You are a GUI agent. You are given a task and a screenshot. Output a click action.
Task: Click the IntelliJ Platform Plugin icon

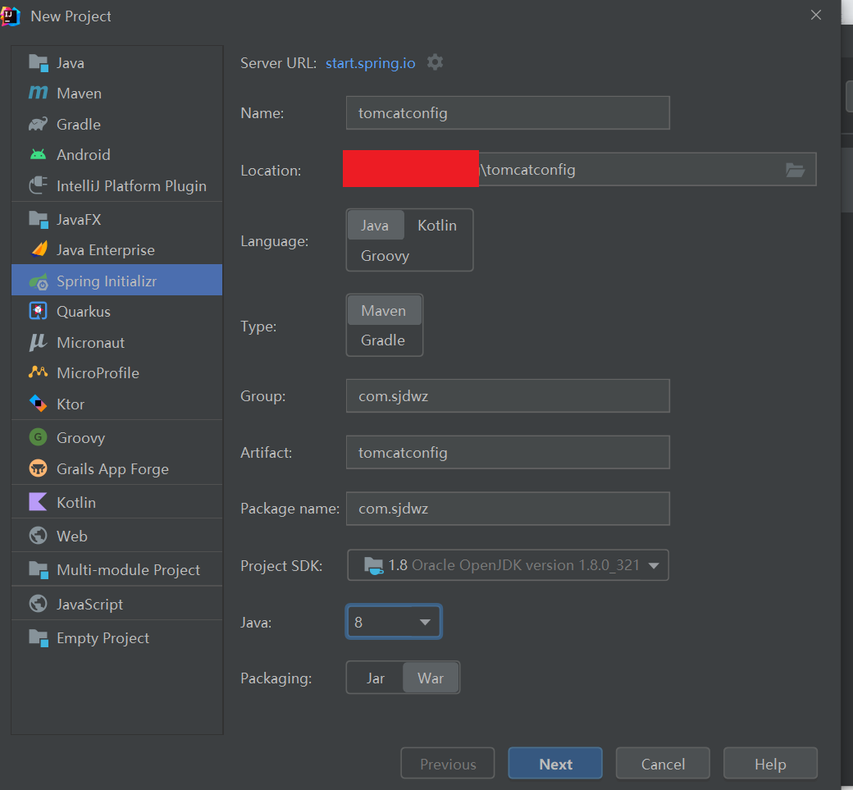pos(38,185)
